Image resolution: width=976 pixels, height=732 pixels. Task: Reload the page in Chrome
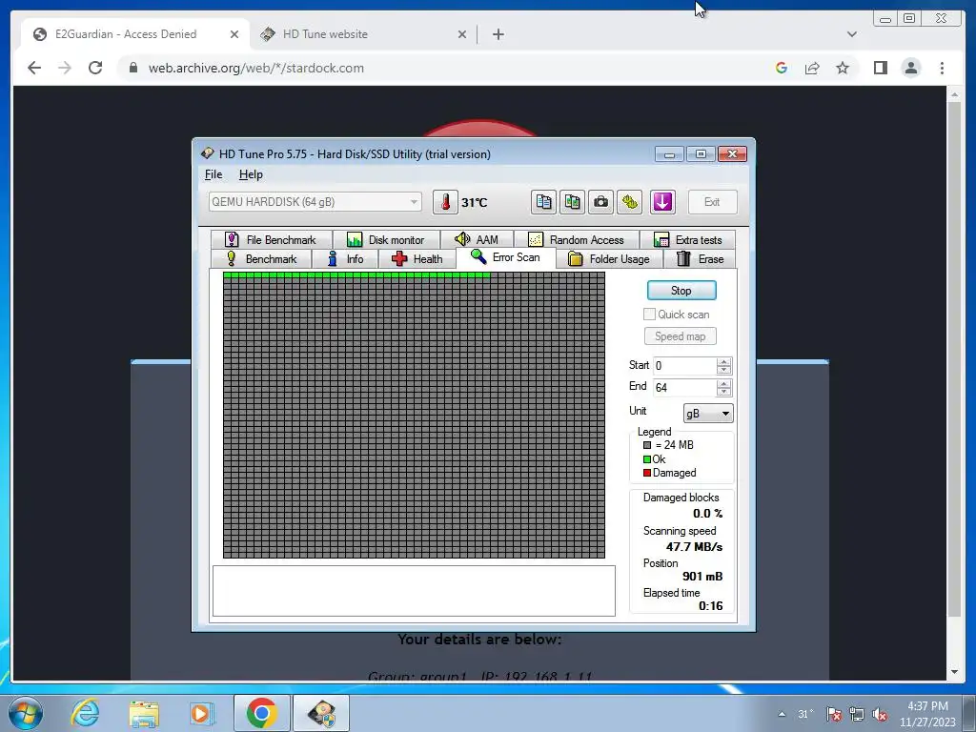click(x=95, y=68)
